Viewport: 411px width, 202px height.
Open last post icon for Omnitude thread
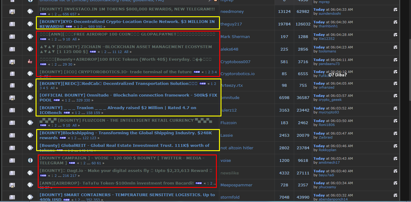tap(396, 96)
